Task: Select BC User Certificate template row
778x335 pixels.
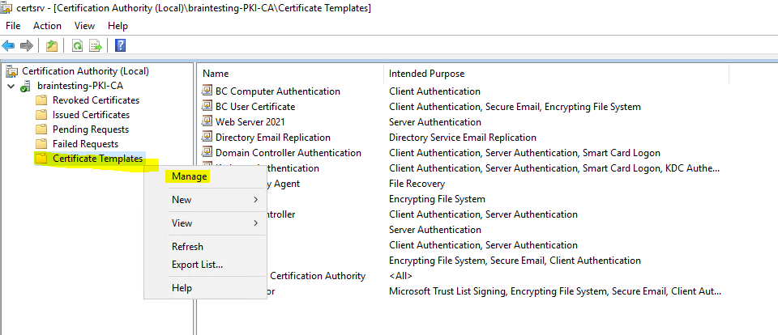Action: [x=255, y=107]
